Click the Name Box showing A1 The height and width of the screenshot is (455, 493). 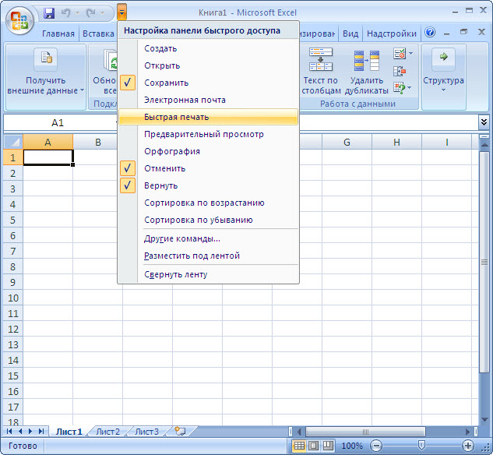(x=58, y=122)
